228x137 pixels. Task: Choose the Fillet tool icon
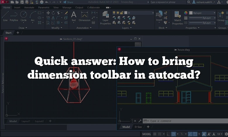(58, 18)
